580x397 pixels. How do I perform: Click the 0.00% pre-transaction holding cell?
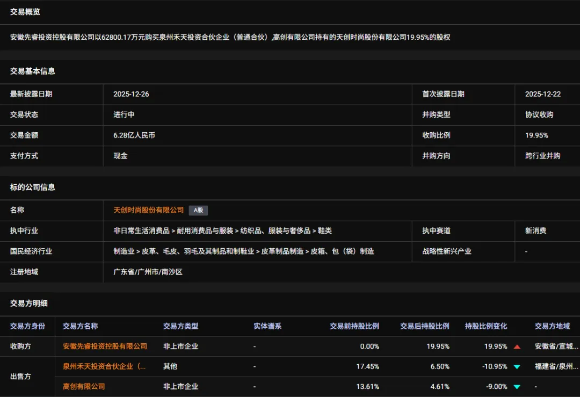[369, 347]
